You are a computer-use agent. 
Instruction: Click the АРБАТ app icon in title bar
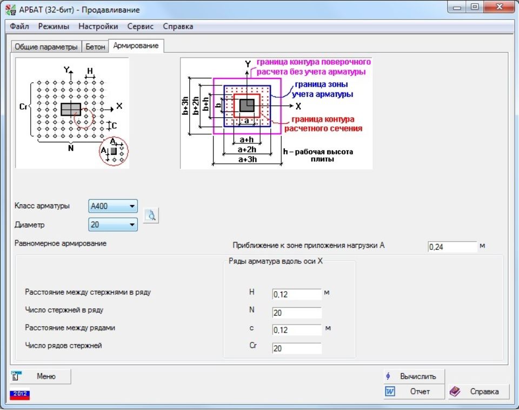pyautogui.click(x=9, y=10)
